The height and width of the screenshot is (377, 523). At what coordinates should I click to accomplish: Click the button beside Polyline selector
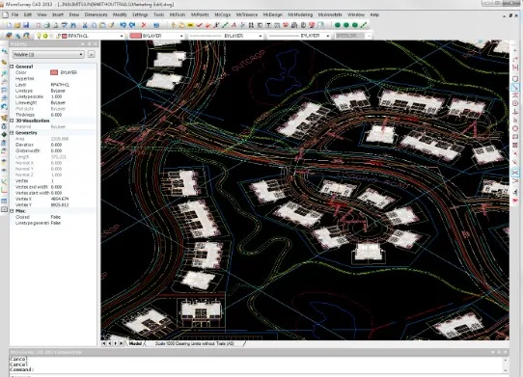pos(91,54)
